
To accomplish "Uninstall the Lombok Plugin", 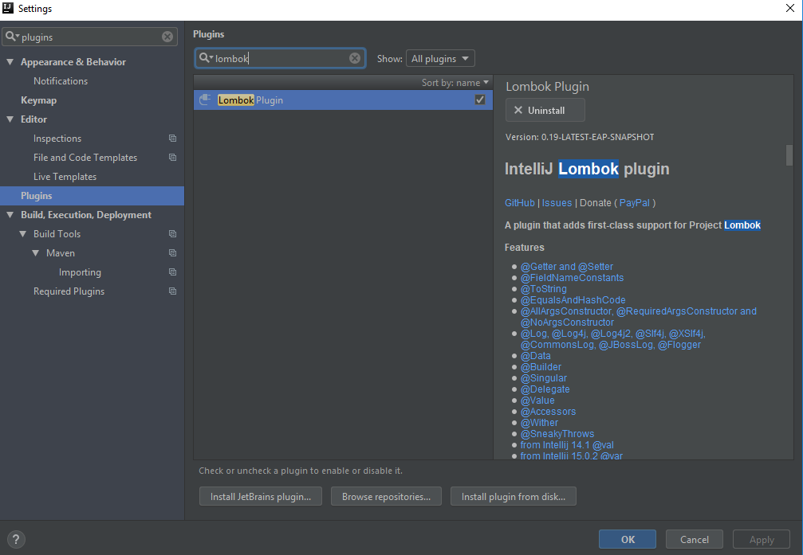I will pos(545,111).
